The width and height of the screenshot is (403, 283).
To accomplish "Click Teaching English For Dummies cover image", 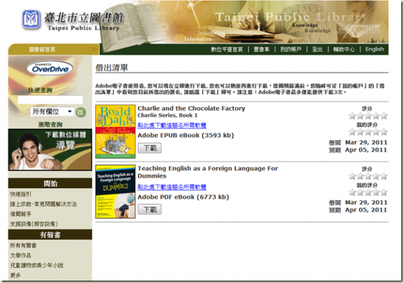I will (x=115, y=192).
